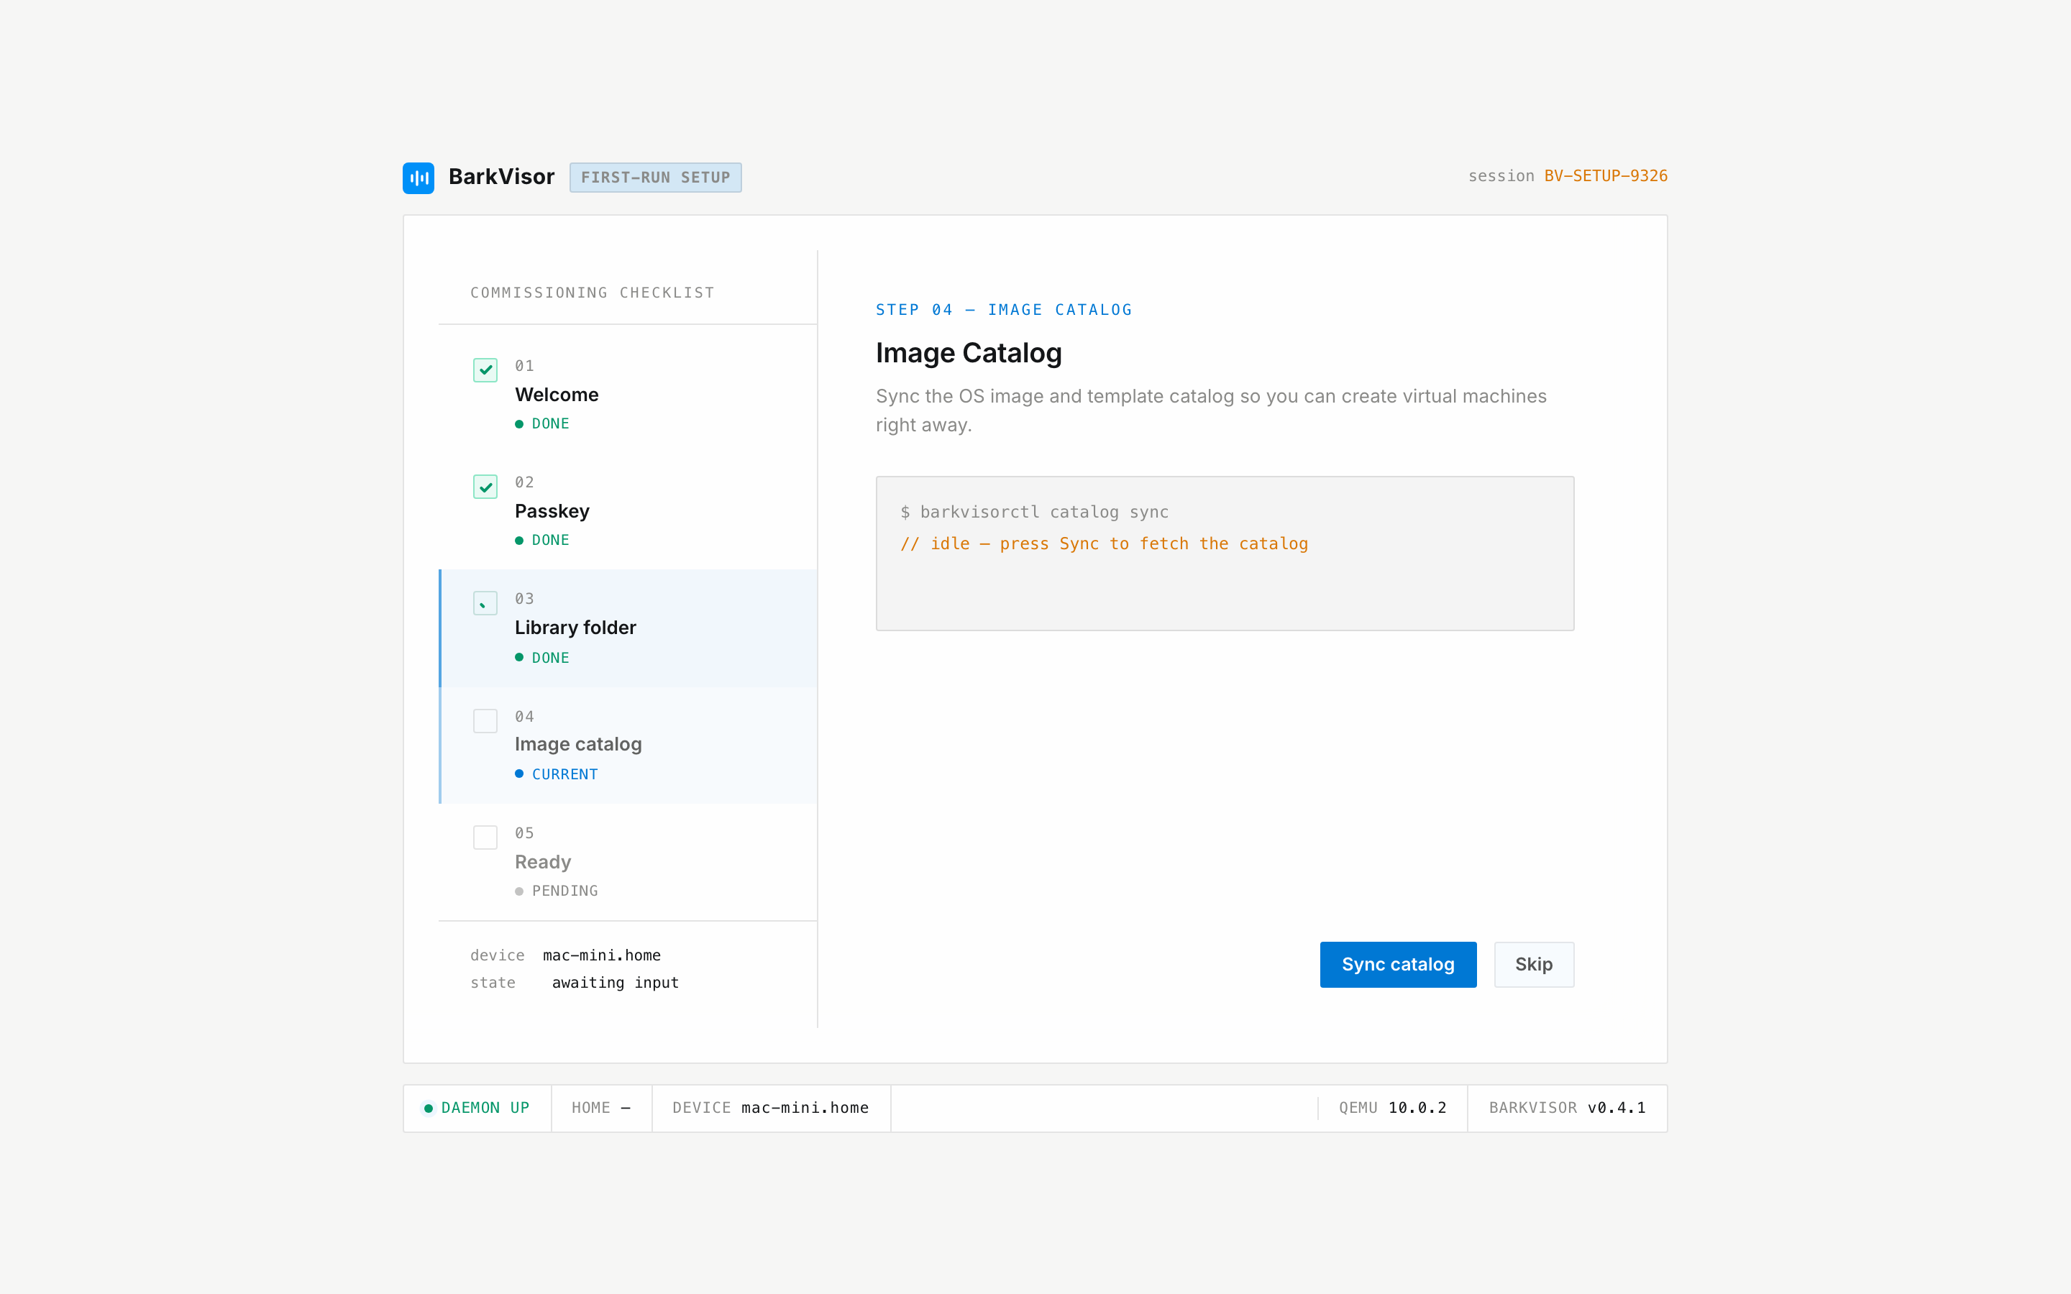Click the barkvisorctl catalog sync command line
2071x1294 pixels.
[x=1035, y=512]
